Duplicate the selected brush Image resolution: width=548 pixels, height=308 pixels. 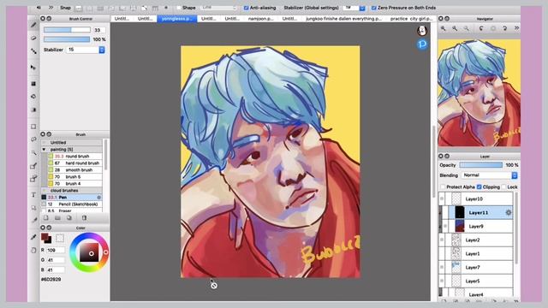[x=69, y=218]
